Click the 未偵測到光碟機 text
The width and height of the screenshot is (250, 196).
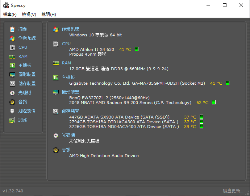click(84, 141)
